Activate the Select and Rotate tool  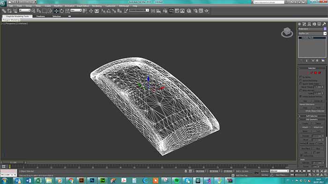click(62, 11)
